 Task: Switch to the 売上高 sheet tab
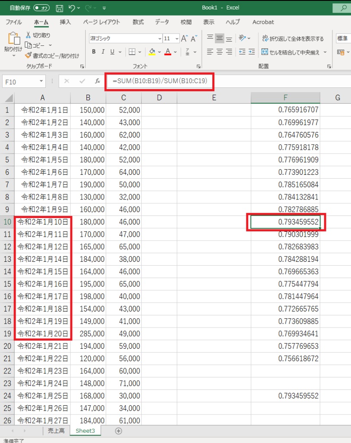point(56,431)
